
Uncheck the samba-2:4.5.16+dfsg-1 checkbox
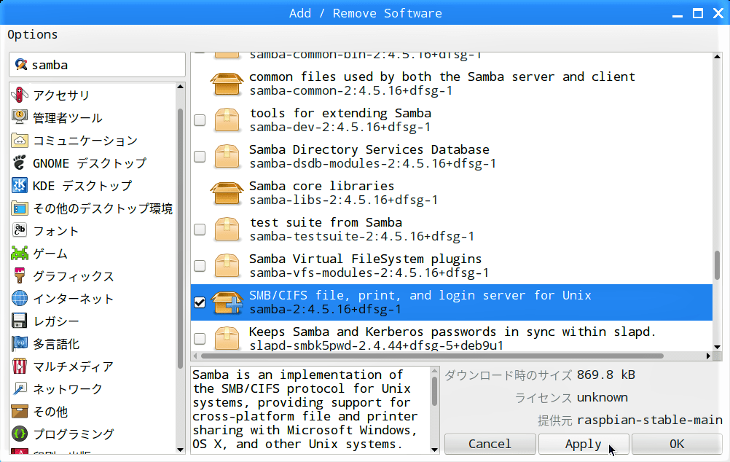click(200, 302)
